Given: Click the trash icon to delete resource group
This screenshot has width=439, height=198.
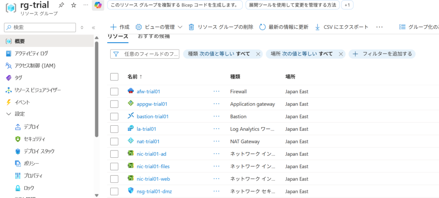Looking at the screenshot, I should (x=192, y=27).
